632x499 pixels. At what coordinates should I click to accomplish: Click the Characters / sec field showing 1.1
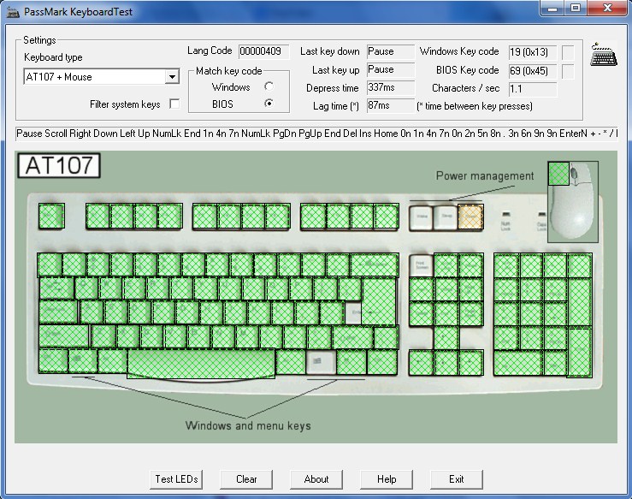[533, 89]
